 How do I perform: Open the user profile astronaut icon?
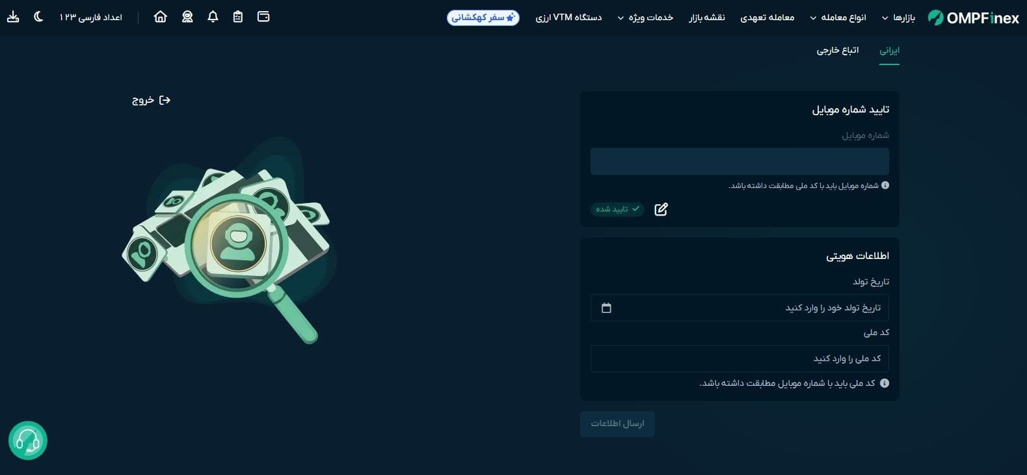(187, 17)
